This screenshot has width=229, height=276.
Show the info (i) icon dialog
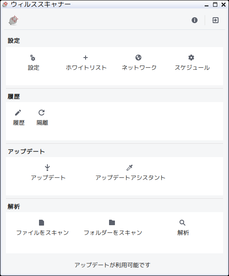coord(195,20)
